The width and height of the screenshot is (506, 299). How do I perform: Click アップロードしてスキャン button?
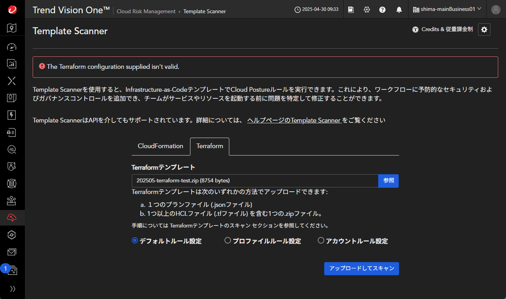pyautogui.click(x=361, y=269)
